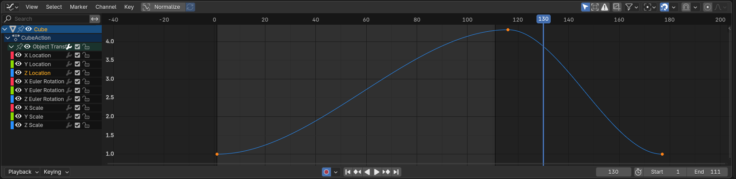Uncheck mute checkbox for Z Euler Rotation
Screen dimensions: 736x179
pos(77,99)
